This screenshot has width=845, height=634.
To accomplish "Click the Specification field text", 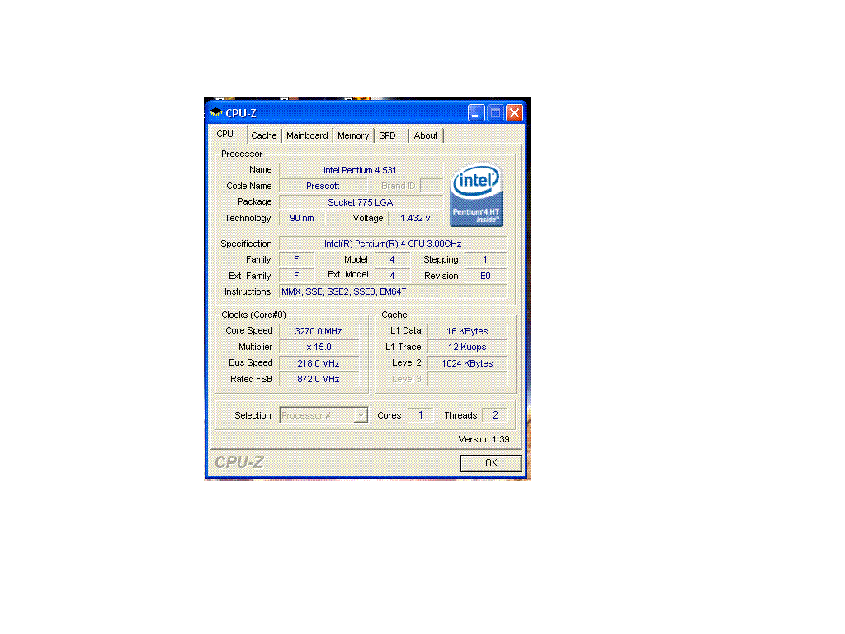I will 393,244.
